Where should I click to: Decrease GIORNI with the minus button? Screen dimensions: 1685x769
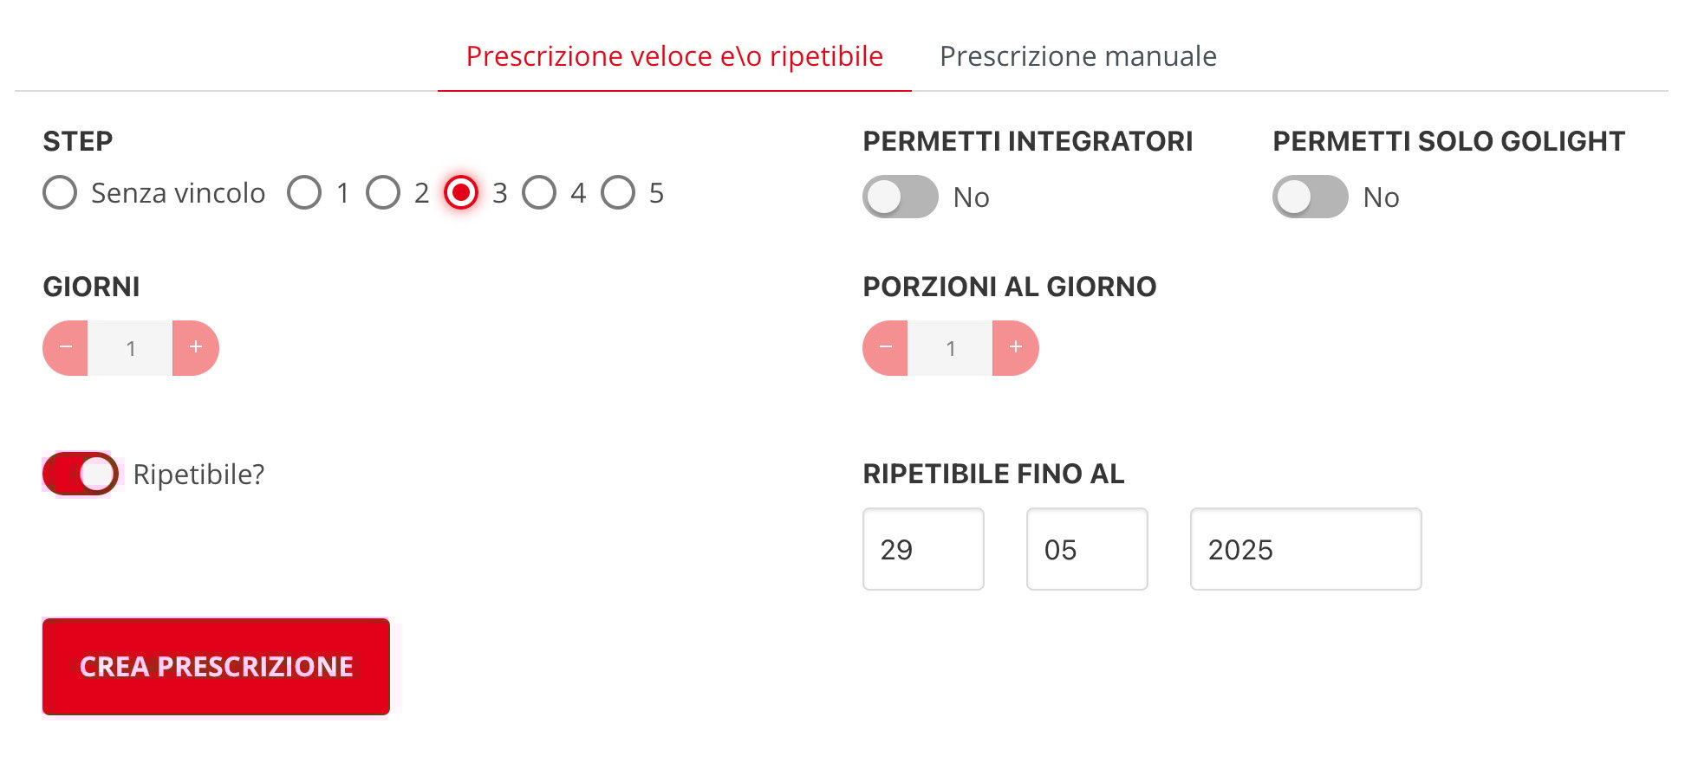66,348
